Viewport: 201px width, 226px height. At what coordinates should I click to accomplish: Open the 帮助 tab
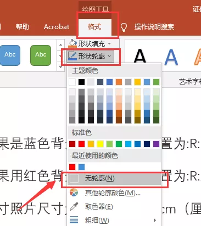(x=23, y=27)
